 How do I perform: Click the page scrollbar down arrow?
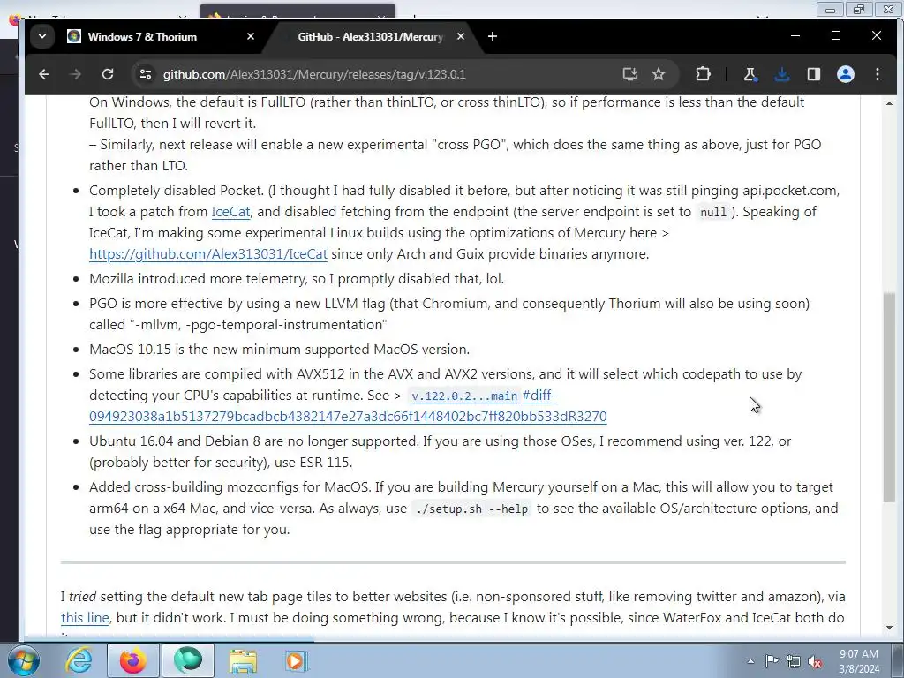pos(889,628)
